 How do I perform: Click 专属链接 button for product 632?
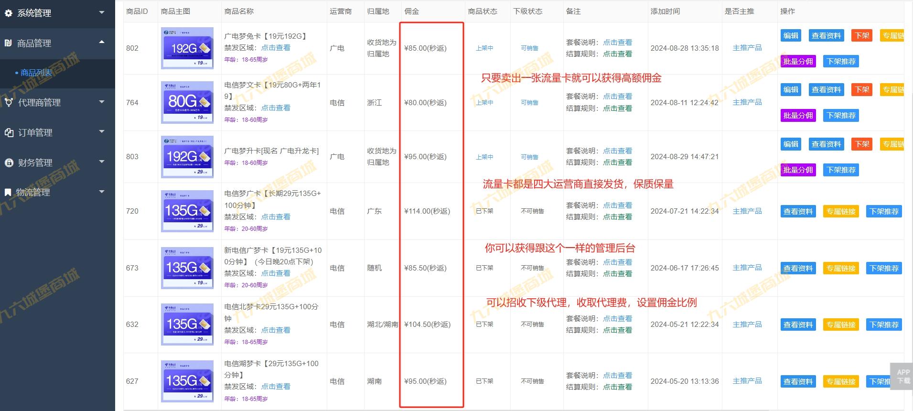click(841, 324)
